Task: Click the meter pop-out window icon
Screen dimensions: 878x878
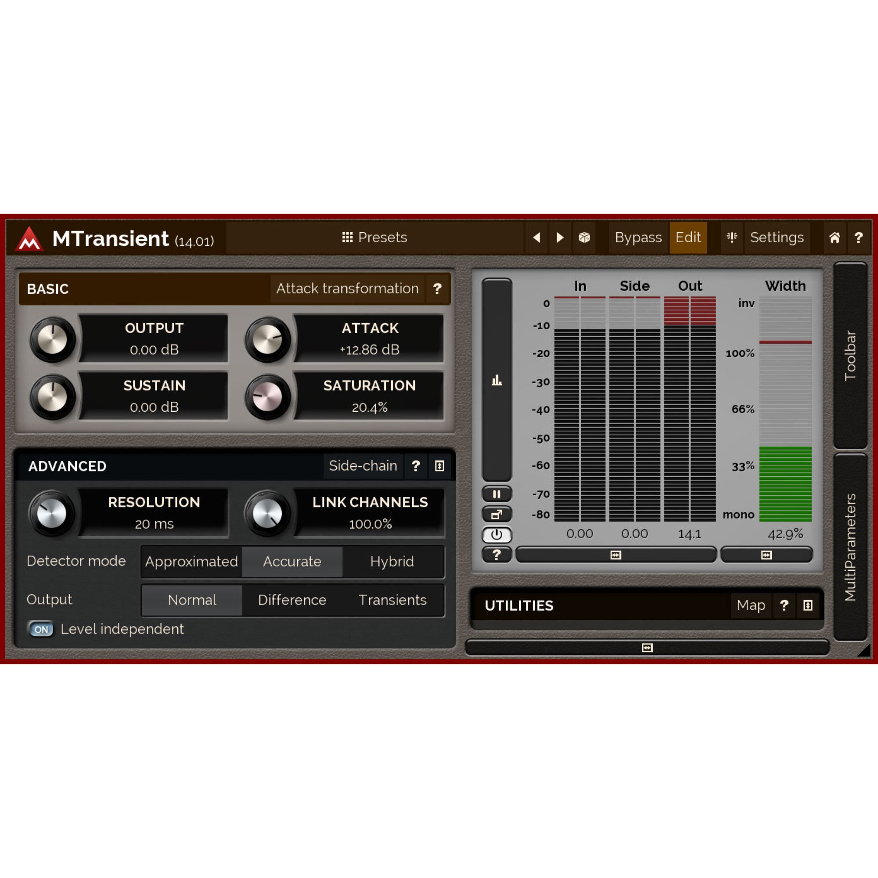Action: (x=497, y=515)
